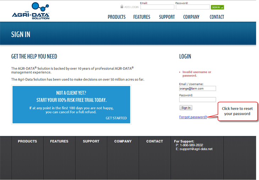Click GET STARTED in the blue trial banner

[116, 118]
